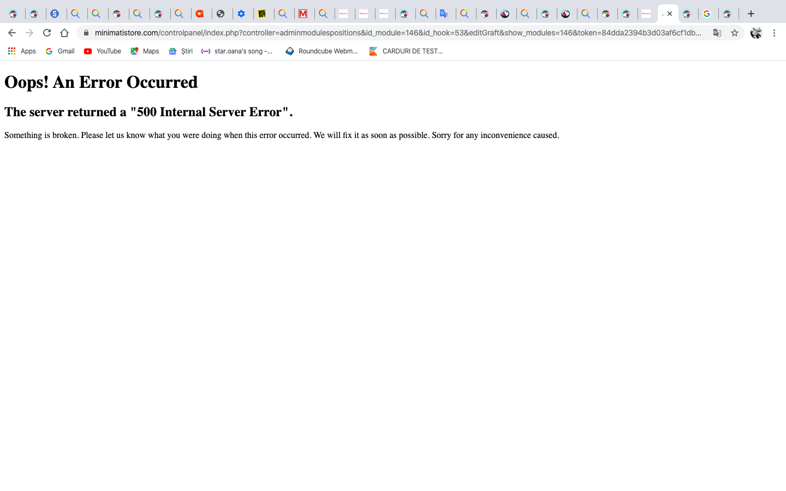Open the Știri bookmark
The width and height of the screenshot is (786, 491).
pyautogui.click(x=181, y=51)
